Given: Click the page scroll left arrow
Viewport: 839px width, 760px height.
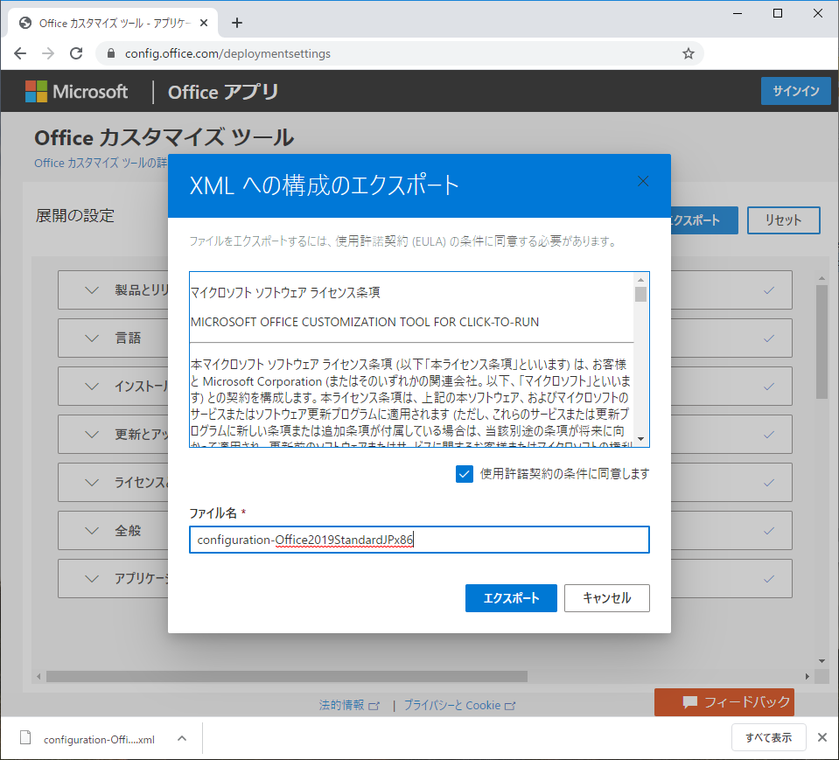Looking at the screenshot, I should tap(38, 677).
